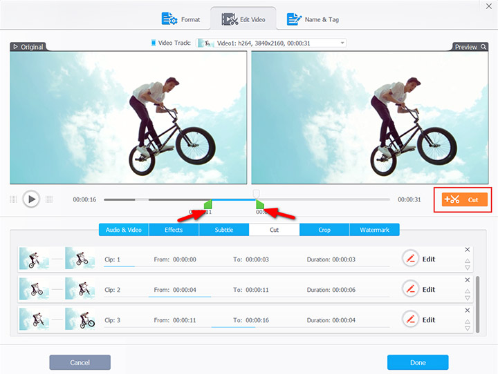Image resolution: width=498 pixels, height=374 pixels.
Task: Click the Original preview video pane
Action: click(129, 117)
